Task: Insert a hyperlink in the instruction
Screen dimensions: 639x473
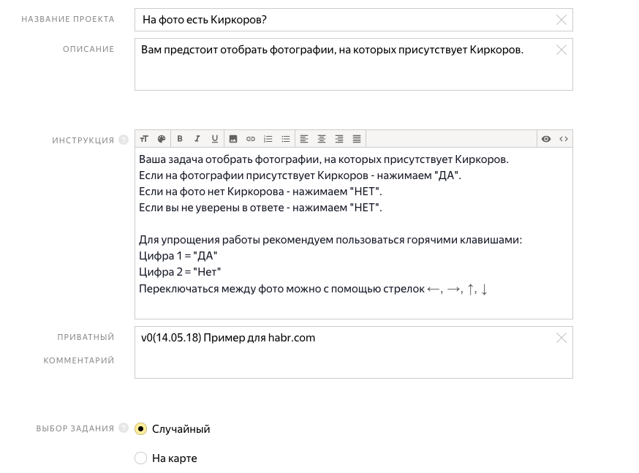Action: coord(251,139)
